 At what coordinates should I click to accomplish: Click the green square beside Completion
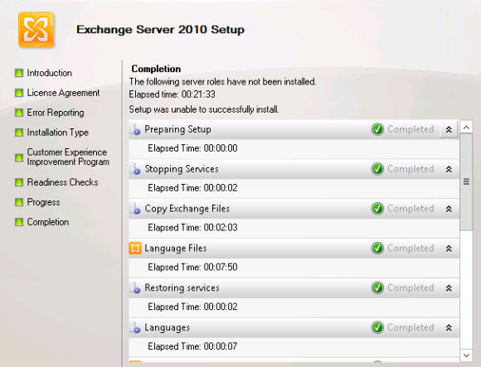pos(19,222)
